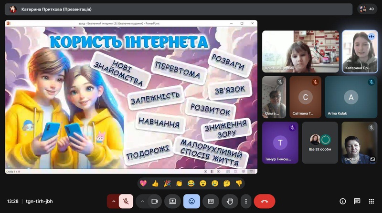The width and height of the screenshot is (382, 213).
Task: Close the emoji reactions bar via smiley button
Action: 191,201
